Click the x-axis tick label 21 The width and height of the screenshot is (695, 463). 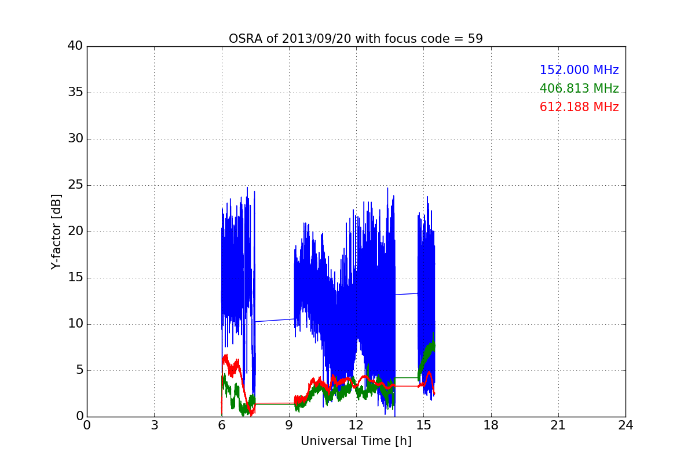tap(558, 425)
